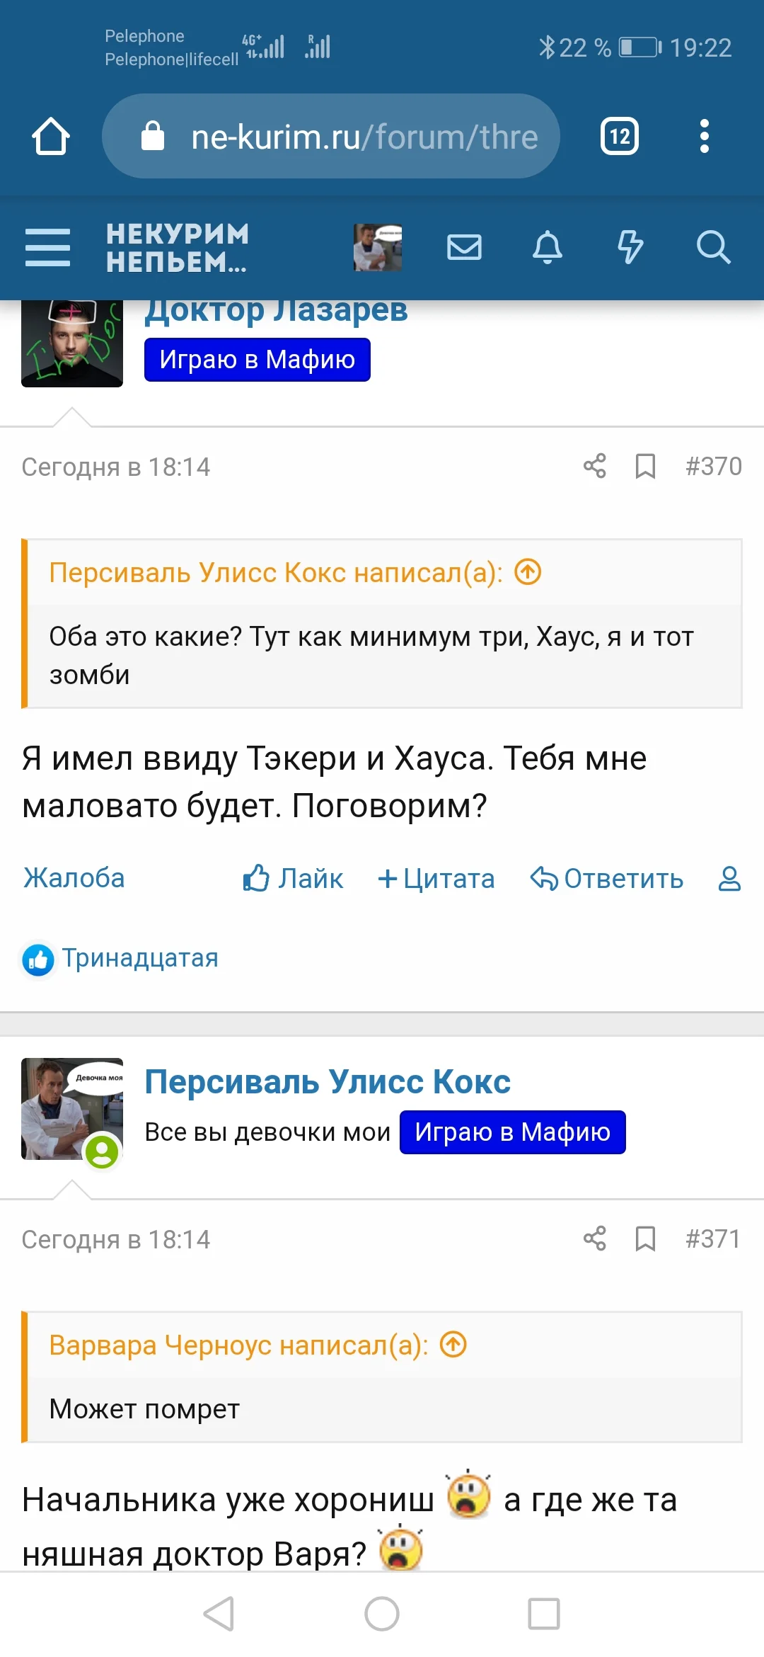Image resolution: width=764 pixels, height=1657 pixels.
Task: Tap Ответить to reply to post #370
Action: (x=607, y=879)
